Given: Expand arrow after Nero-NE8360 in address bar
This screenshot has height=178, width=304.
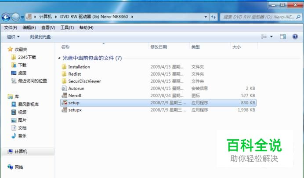Looking at the screenshot, I should (x=132, y=17).
